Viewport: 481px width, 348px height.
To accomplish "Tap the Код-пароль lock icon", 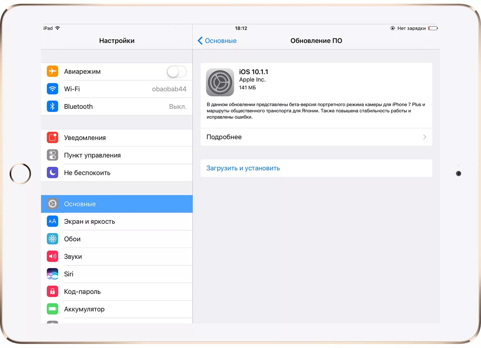I will (x=53, y=291).
